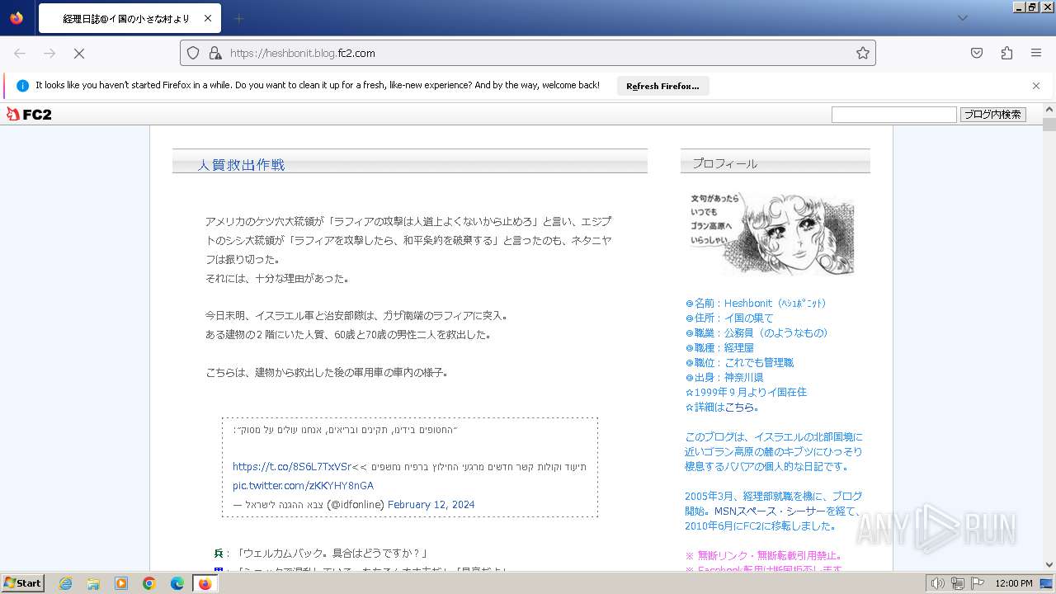Click the Show desktop button

pyautogui.click(x=1046, y=583)
